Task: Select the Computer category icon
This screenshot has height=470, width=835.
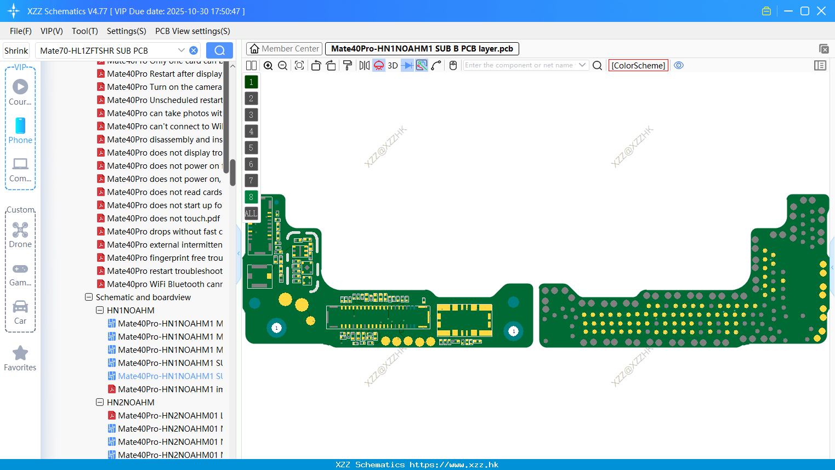Action: 20,170
